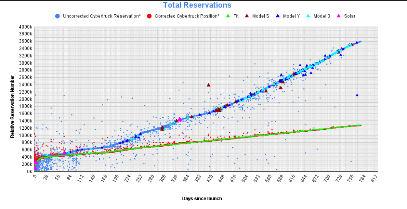Click the blue Model Y legend triangle
Image resolution: width=407 pixels, height=209 pixels.
click(278, 16)
